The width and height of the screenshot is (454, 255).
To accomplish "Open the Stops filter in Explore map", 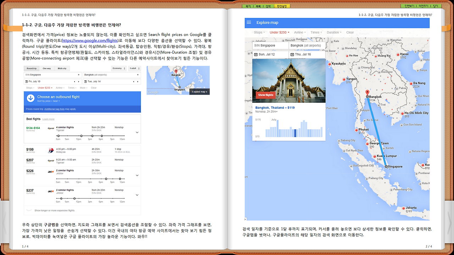I will (259, 32).
